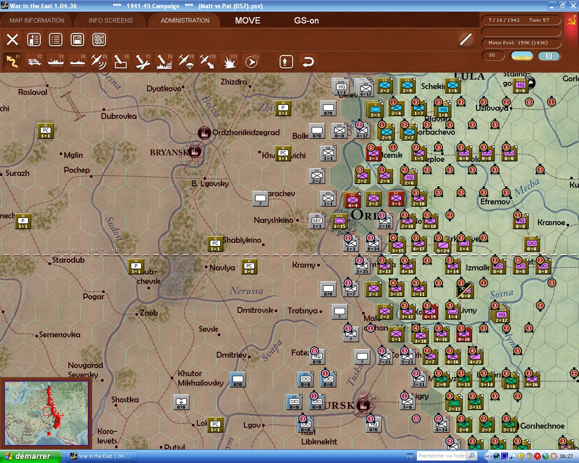This screenshot has height=463, width=579.
Task: Click the X icon in administration toolbar
Action: point(12,40)
